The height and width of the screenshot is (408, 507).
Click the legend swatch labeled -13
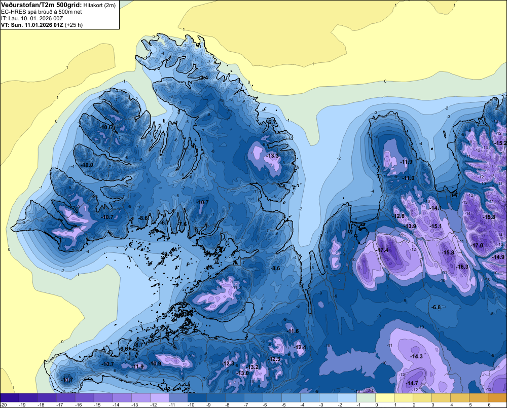point(140,398)
